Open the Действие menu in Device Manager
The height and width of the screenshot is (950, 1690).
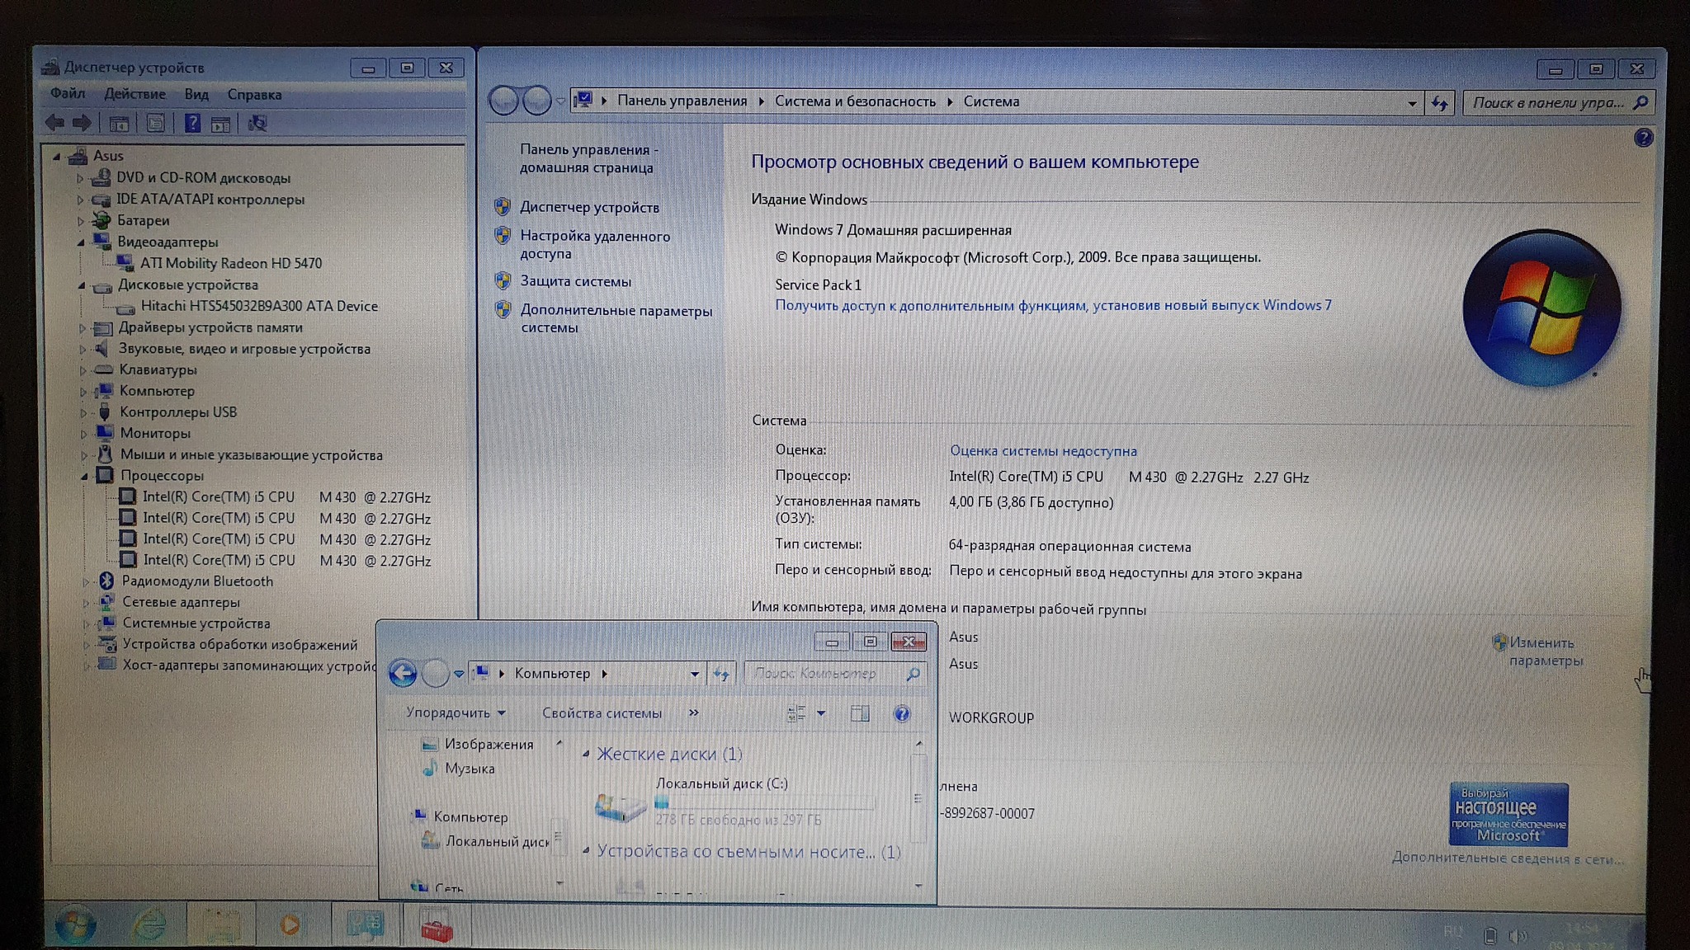pos(135,94)
